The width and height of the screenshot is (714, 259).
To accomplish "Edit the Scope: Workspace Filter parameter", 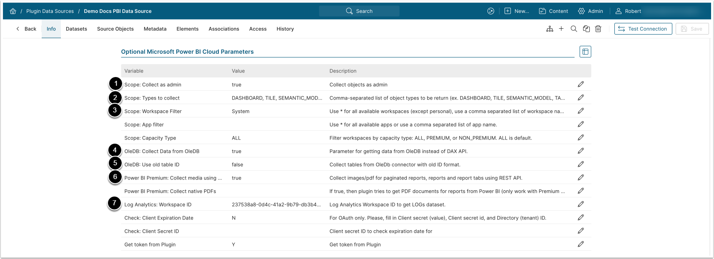I will (x=581, y=111).
